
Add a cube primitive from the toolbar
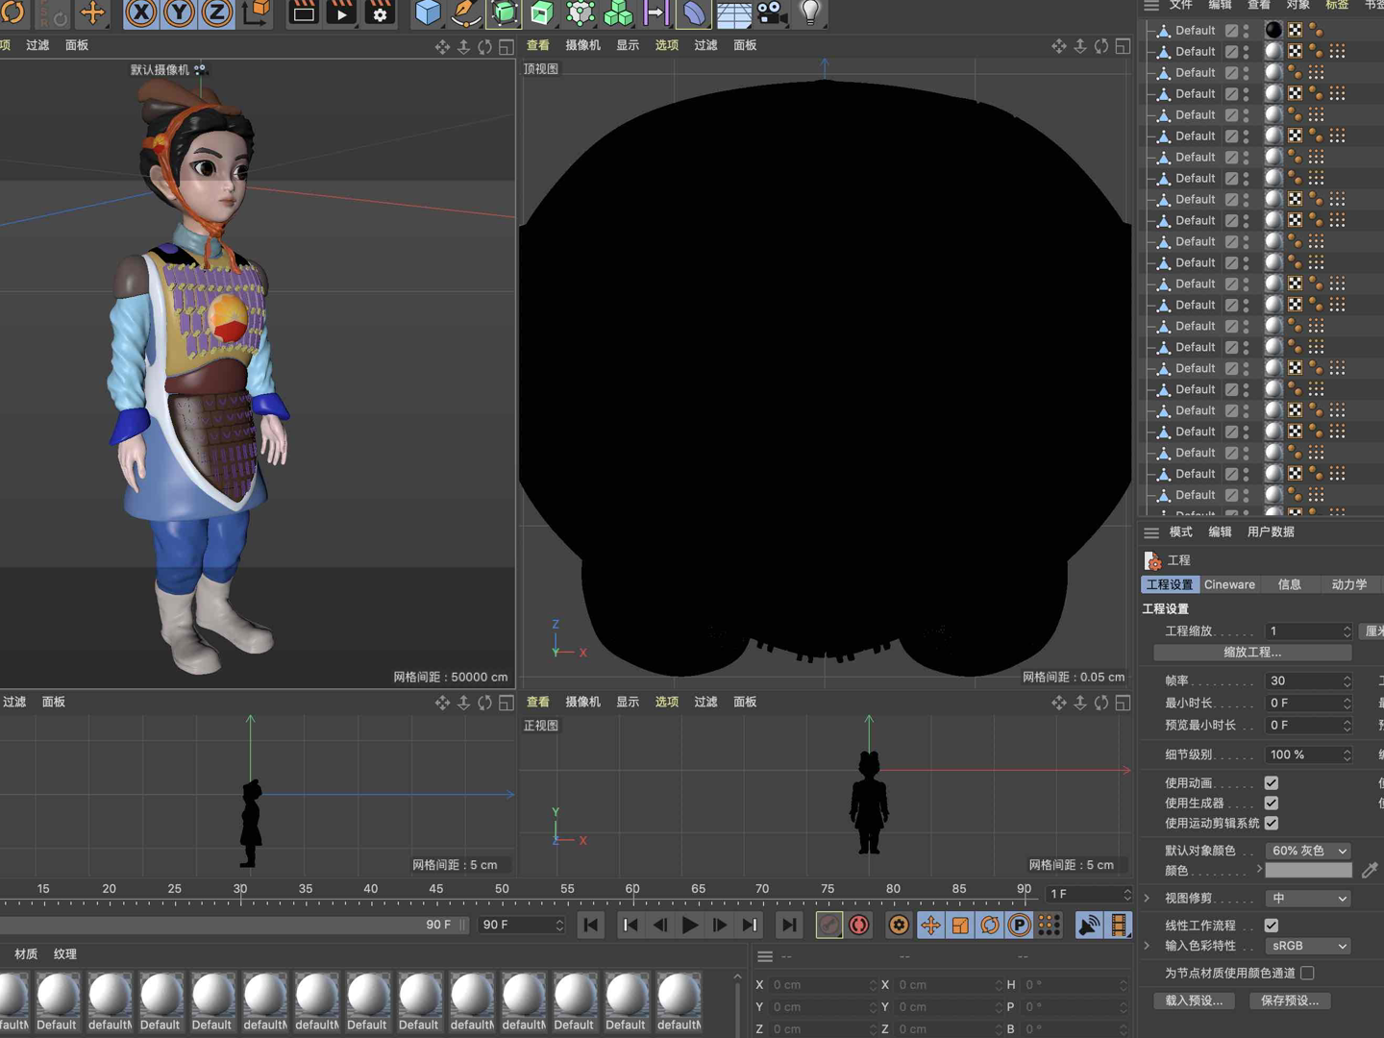coord(428,13)
